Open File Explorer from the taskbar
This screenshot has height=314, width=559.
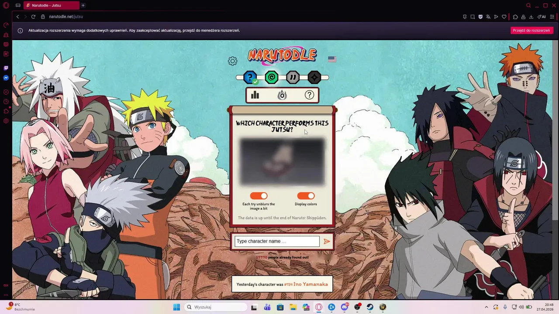tap(293, 307)
